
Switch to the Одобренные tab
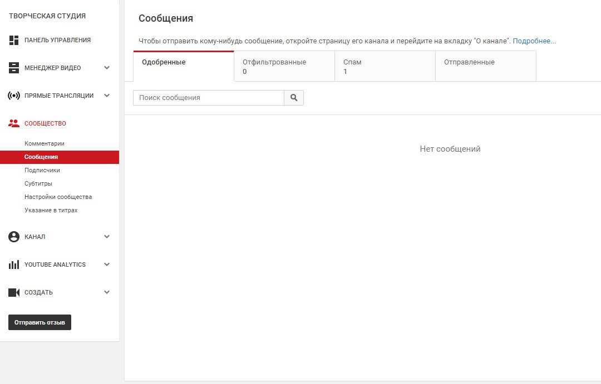[x=184, y=66]
